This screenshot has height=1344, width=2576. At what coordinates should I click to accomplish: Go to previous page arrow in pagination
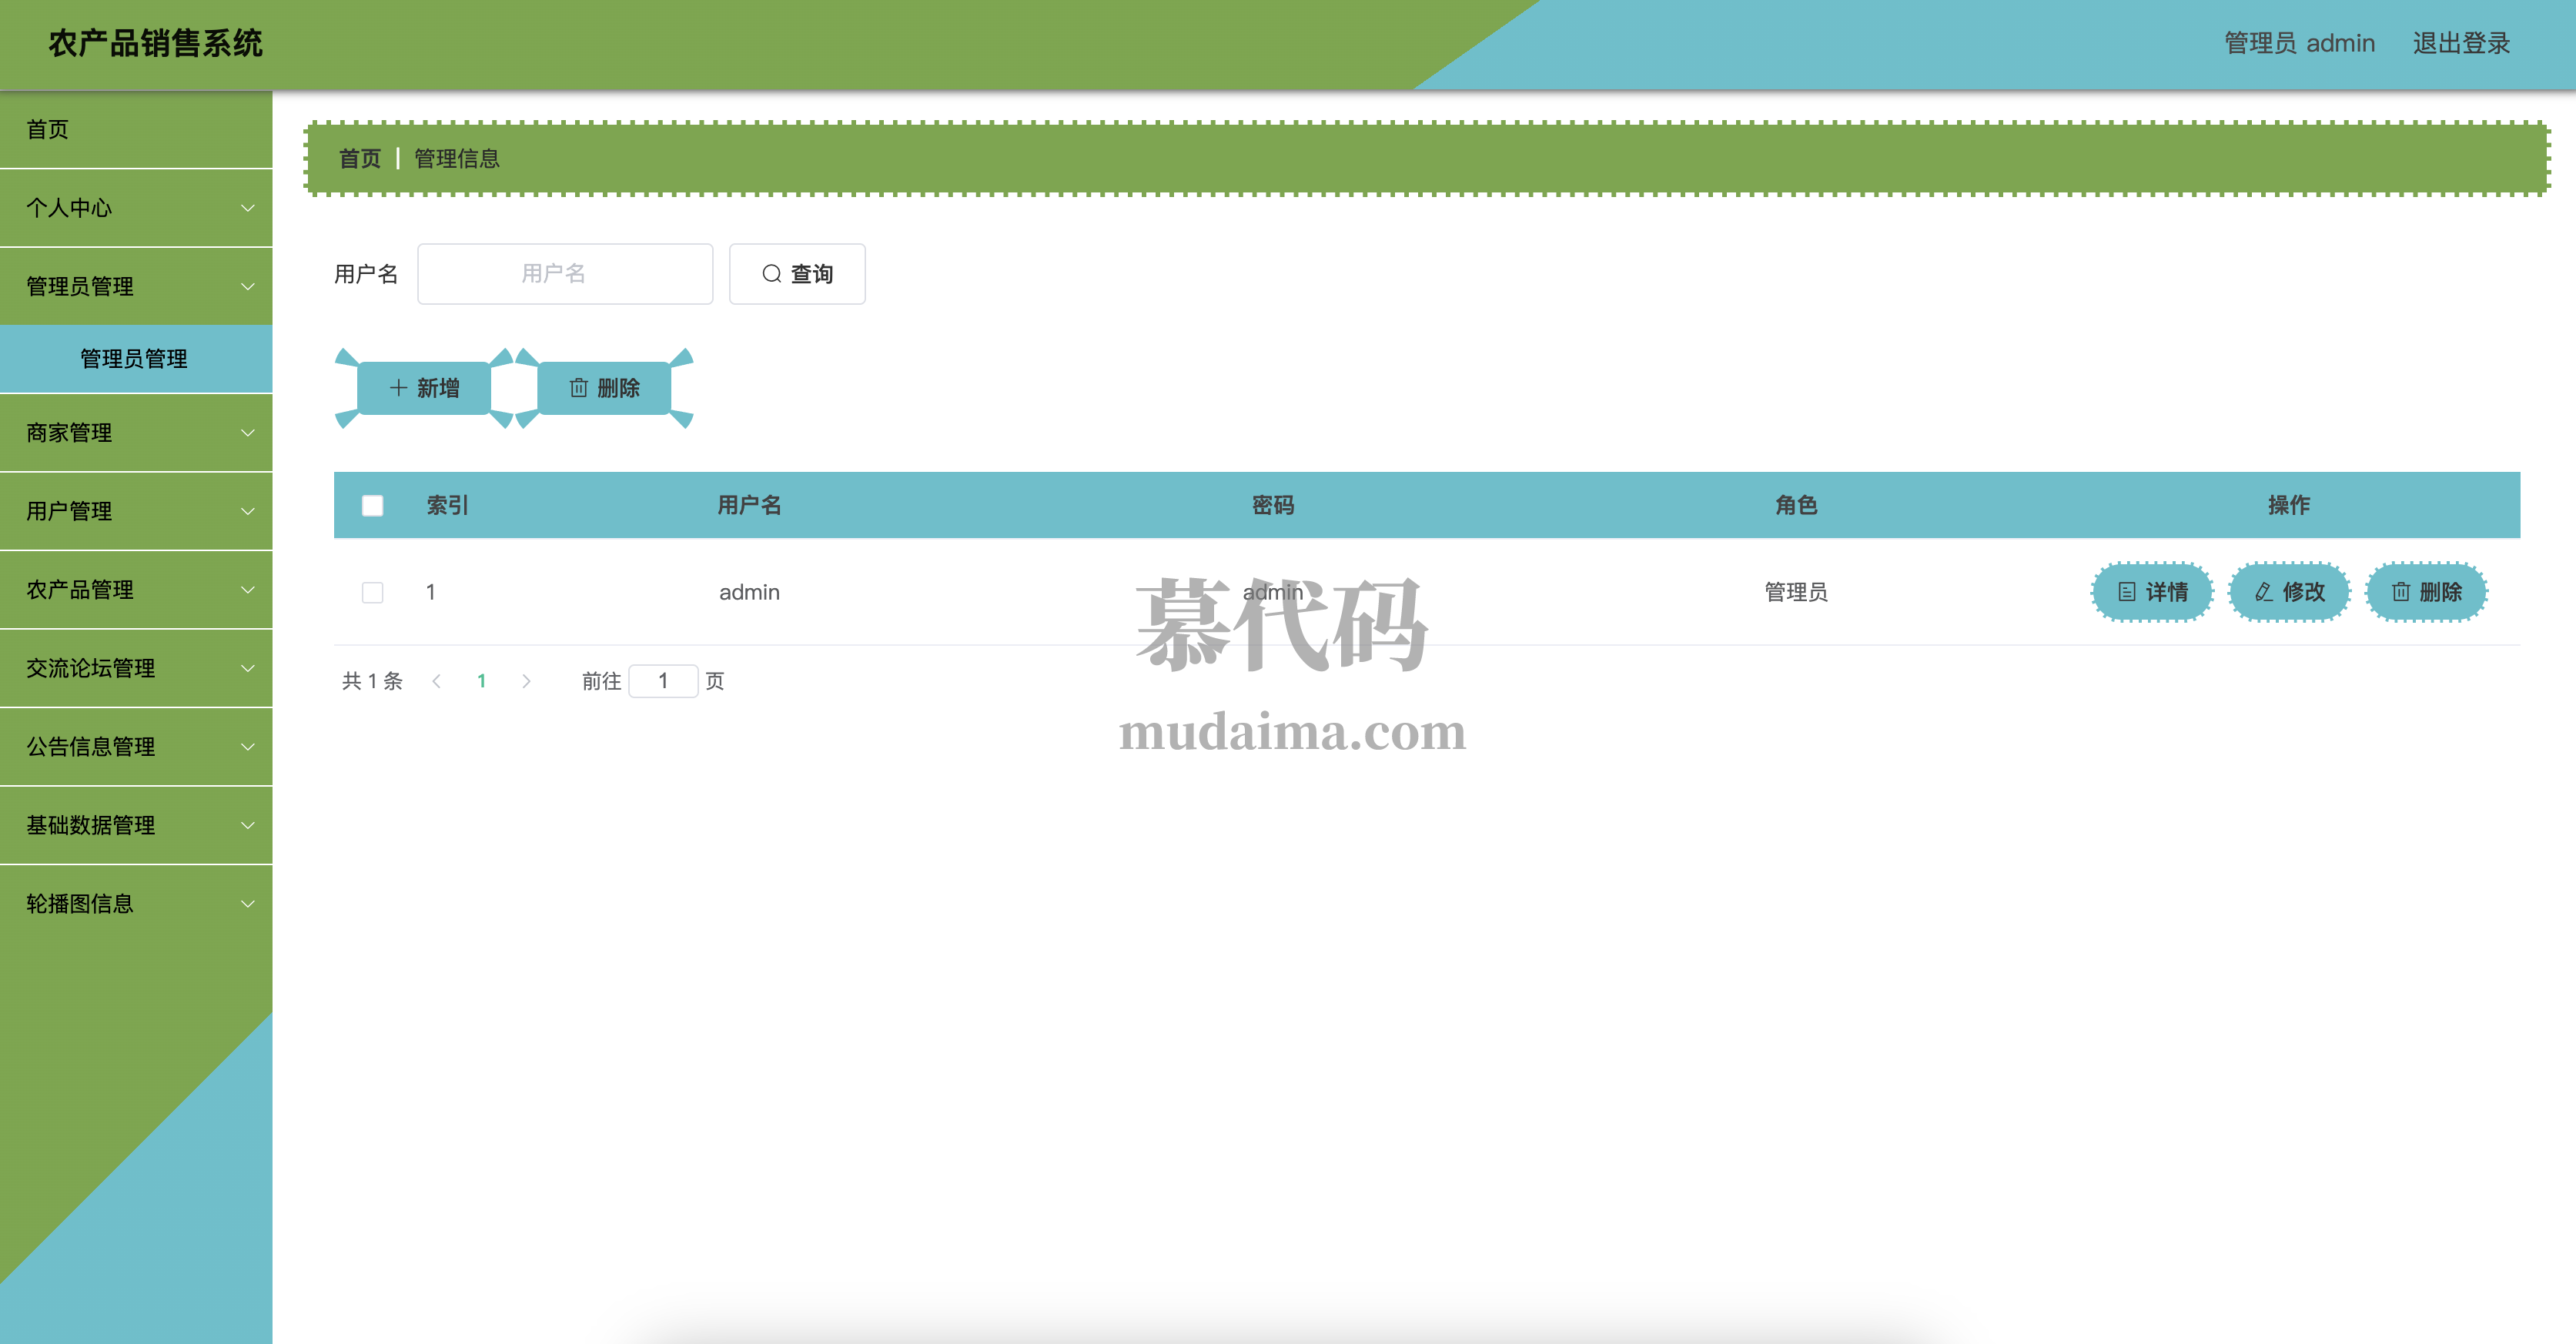click(436, 681)
